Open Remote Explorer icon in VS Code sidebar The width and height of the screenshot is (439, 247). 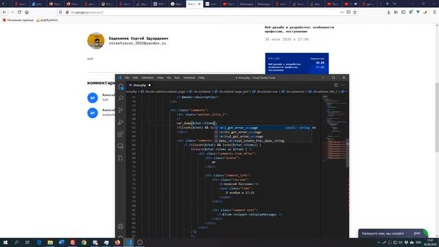pyautogui.click(x=121, y=146)
